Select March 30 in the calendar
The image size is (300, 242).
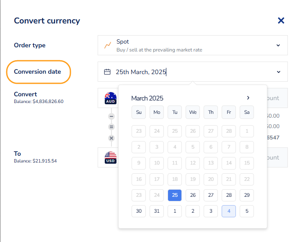pyautogui.click(x=139, y=211)
